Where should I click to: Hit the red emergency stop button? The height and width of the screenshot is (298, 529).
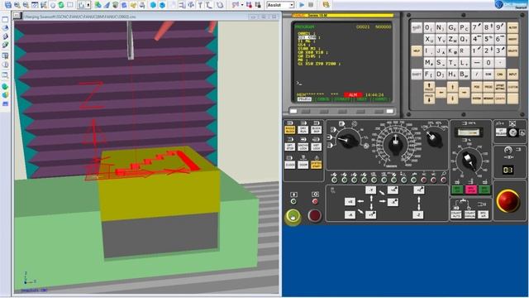click(508, 201)
